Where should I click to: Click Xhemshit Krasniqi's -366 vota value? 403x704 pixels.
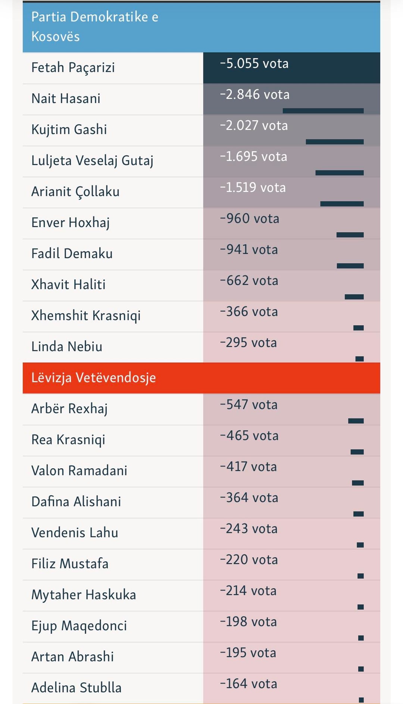point(249,311)
